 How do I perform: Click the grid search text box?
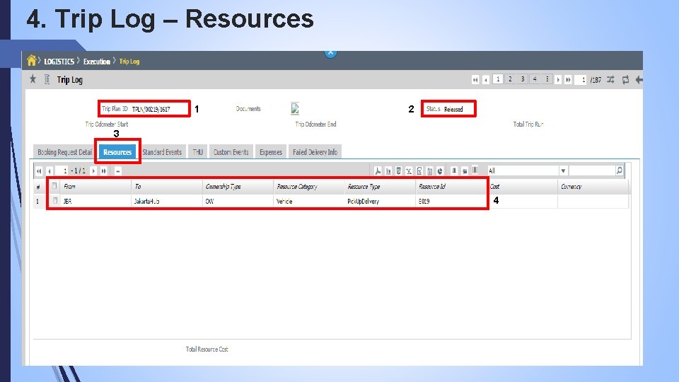click(x=592, y=170)
